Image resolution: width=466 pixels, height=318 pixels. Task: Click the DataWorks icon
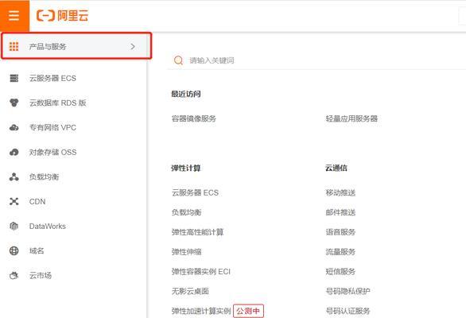click(14, 226)
